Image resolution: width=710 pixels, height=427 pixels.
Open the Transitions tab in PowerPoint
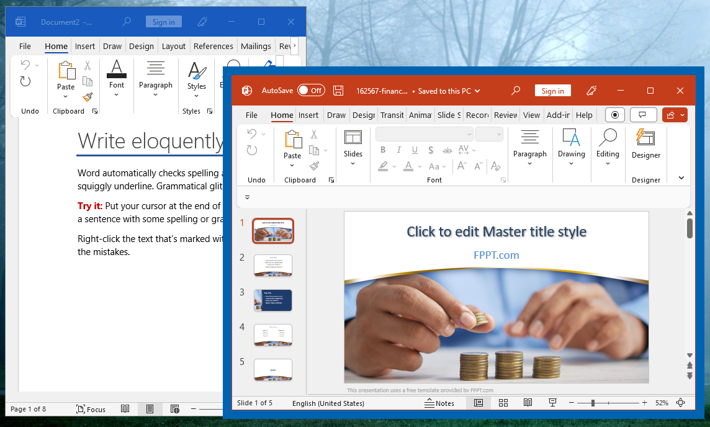point(392,115)
